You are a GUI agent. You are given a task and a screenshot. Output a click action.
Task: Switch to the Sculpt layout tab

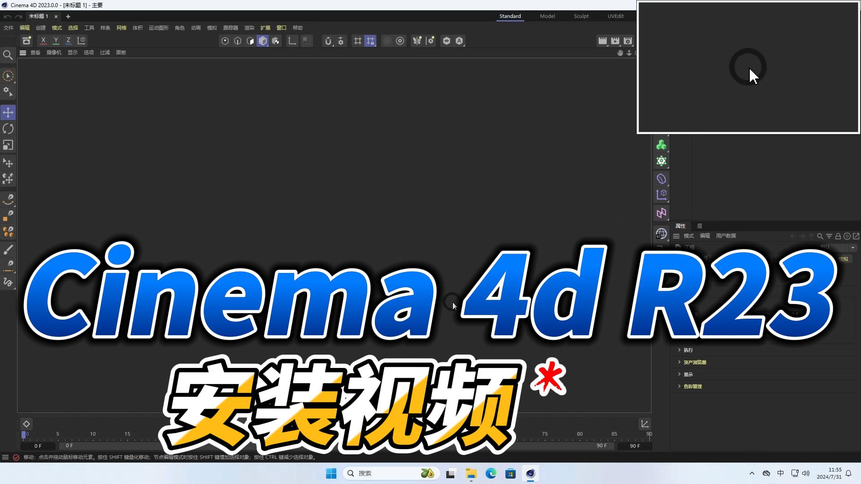click(x=581, y=16)
